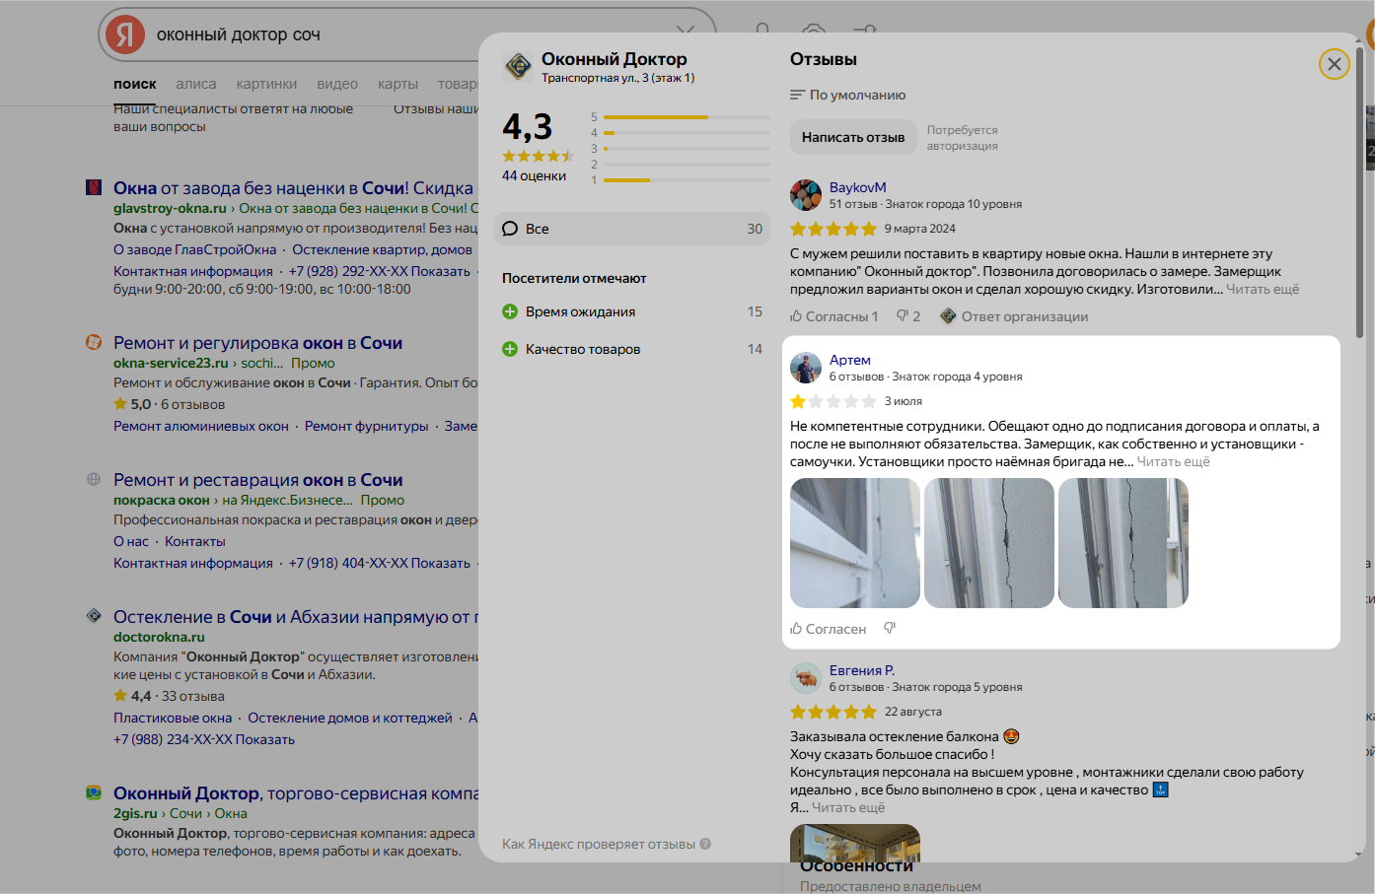Click thumbs-down icon under Артем's review

(890, 628)
